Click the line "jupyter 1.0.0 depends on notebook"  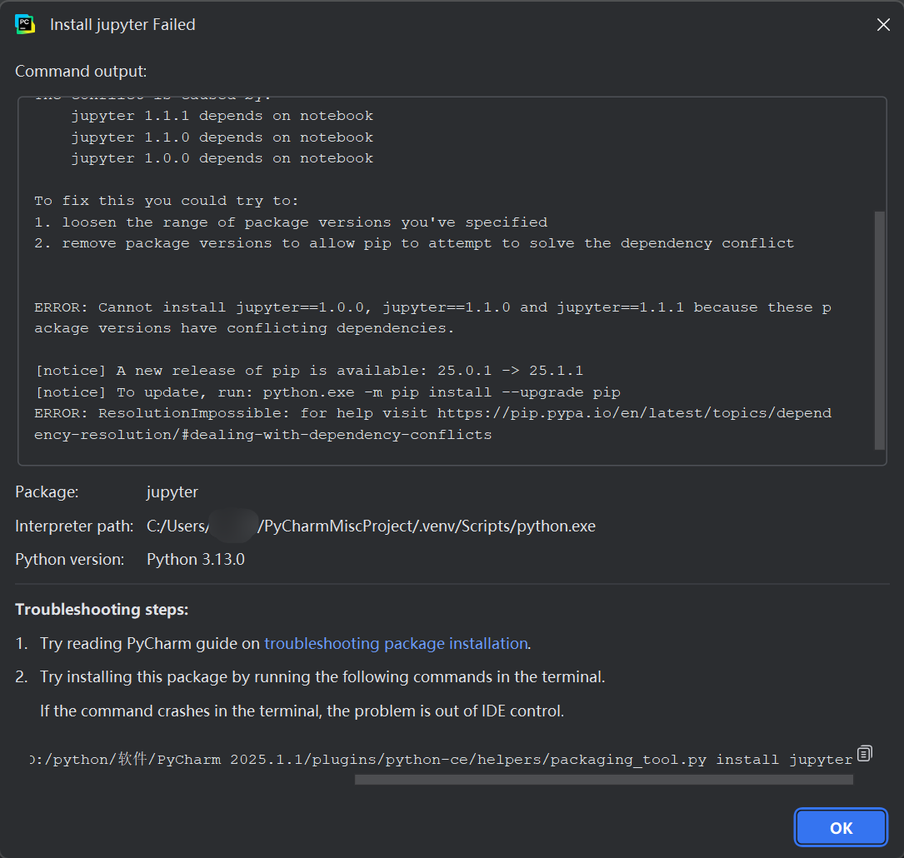click(222, 158)
